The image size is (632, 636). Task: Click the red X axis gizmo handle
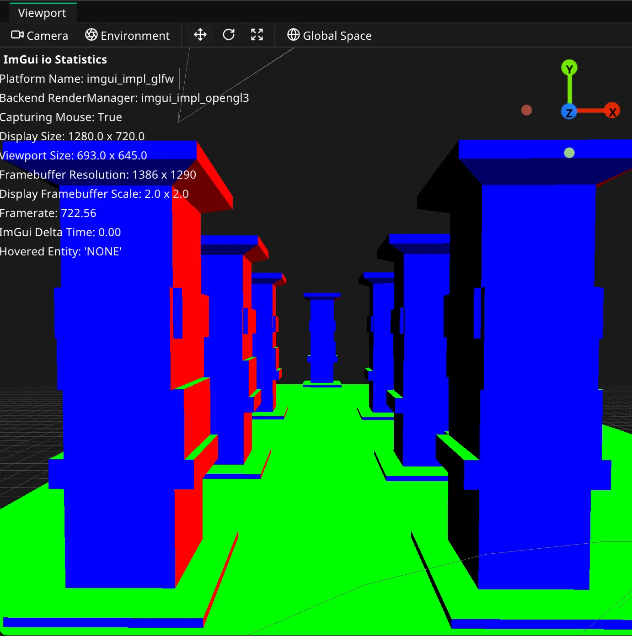point(612,111)
